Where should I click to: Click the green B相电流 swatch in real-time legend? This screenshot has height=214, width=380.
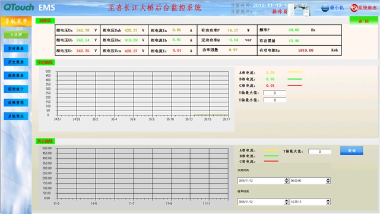[295, 79]
